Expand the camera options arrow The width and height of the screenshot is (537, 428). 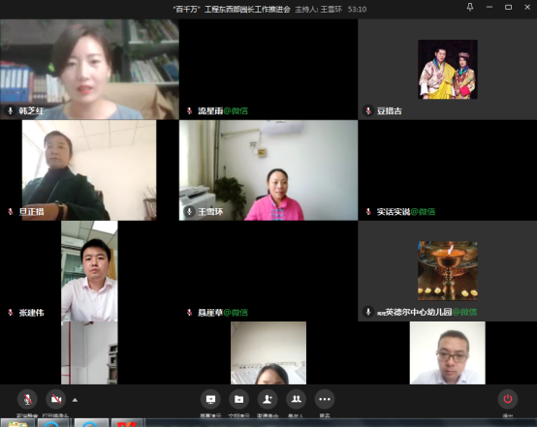[x=75, y=400]
